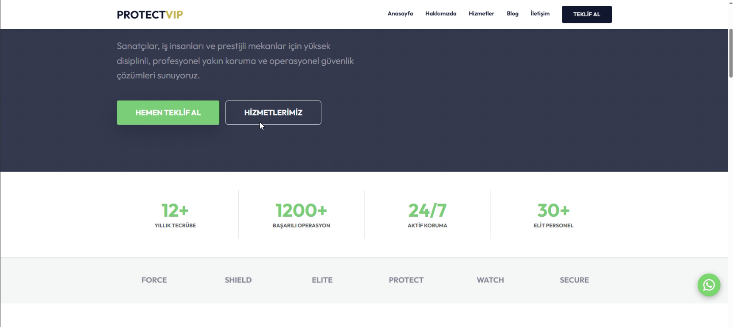Go to the Anasayfa menu item
Viewport: 733px width, 327px height.
[400, 14]
